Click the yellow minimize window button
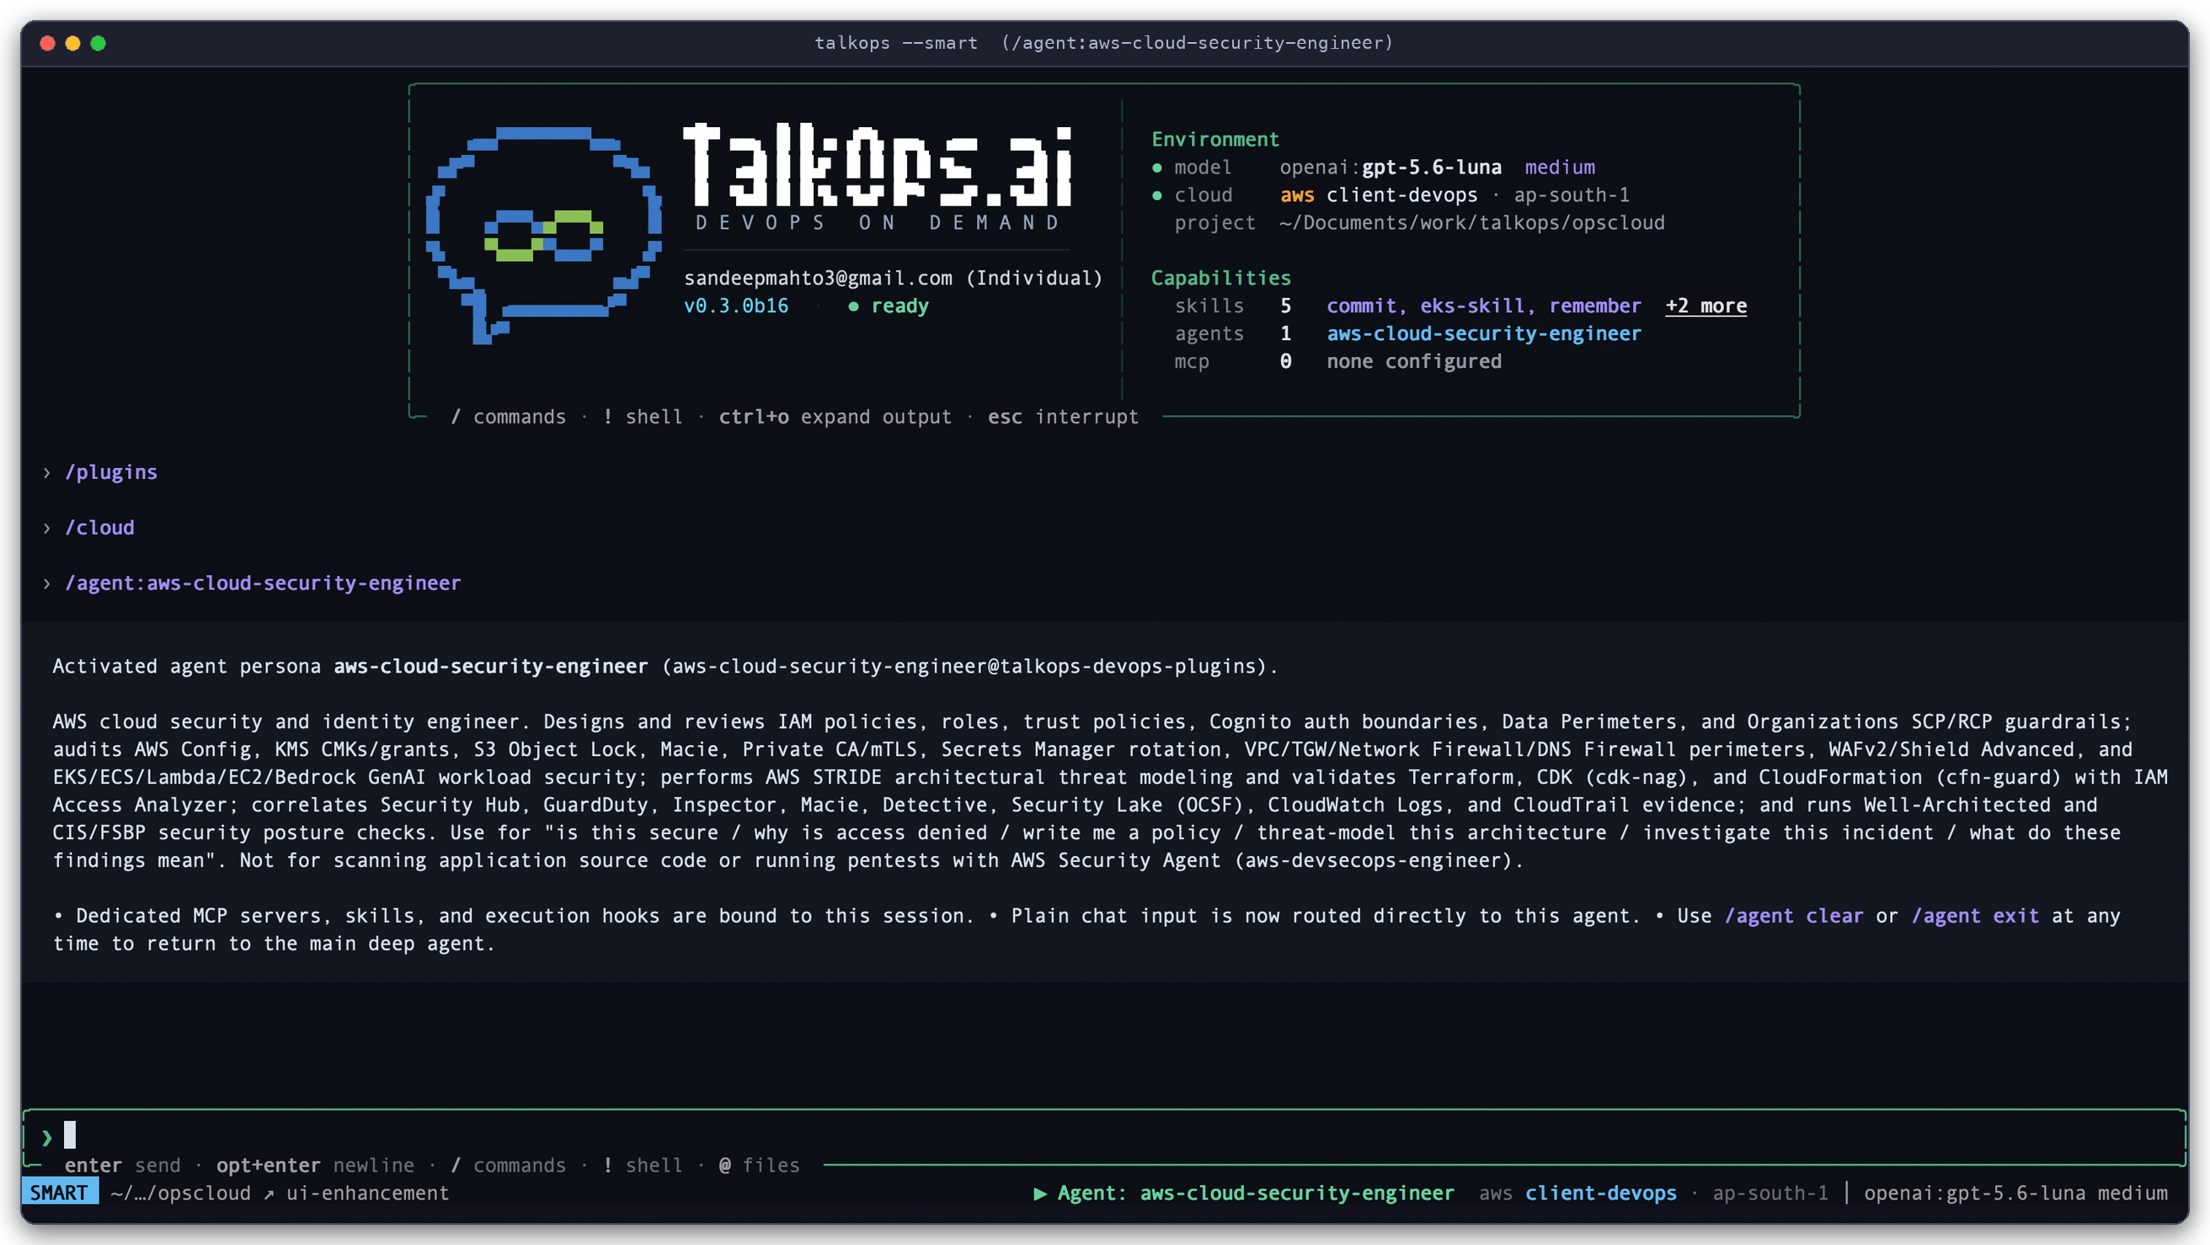Screen dimensions: 2210x1245 click(x=73, y=43)
